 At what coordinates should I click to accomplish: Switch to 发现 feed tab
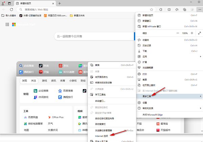pos(24,81)
